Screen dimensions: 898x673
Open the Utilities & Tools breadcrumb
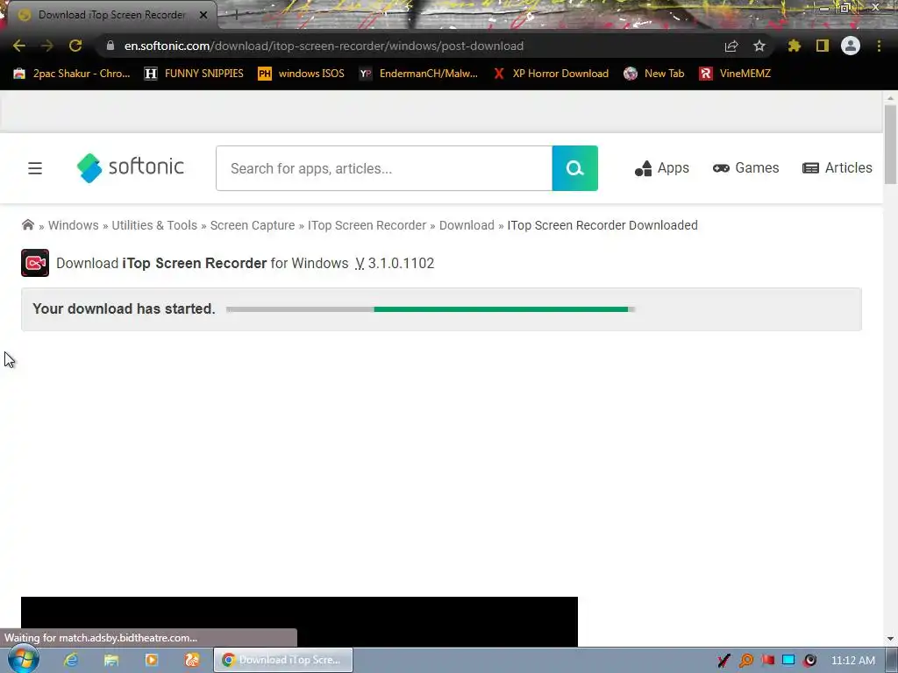click(x=154, y=225)
